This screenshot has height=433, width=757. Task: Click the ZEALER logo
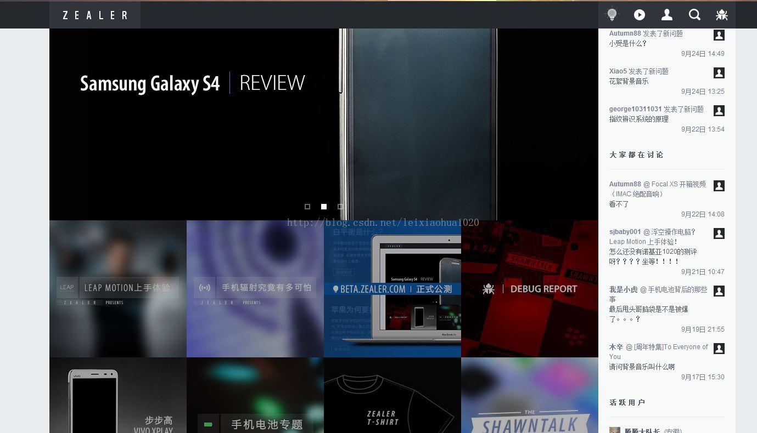[x=95, y=15]
